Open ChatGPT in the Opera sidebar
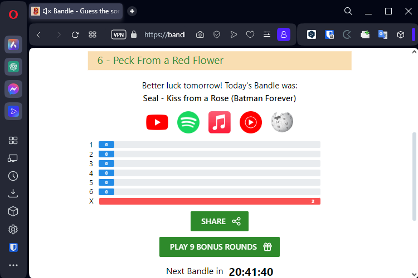 [x=13, y=67]
